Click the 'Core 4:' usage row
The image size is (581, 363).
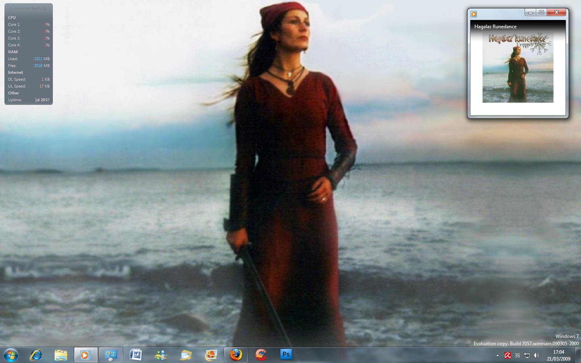[x=29, y=45]
